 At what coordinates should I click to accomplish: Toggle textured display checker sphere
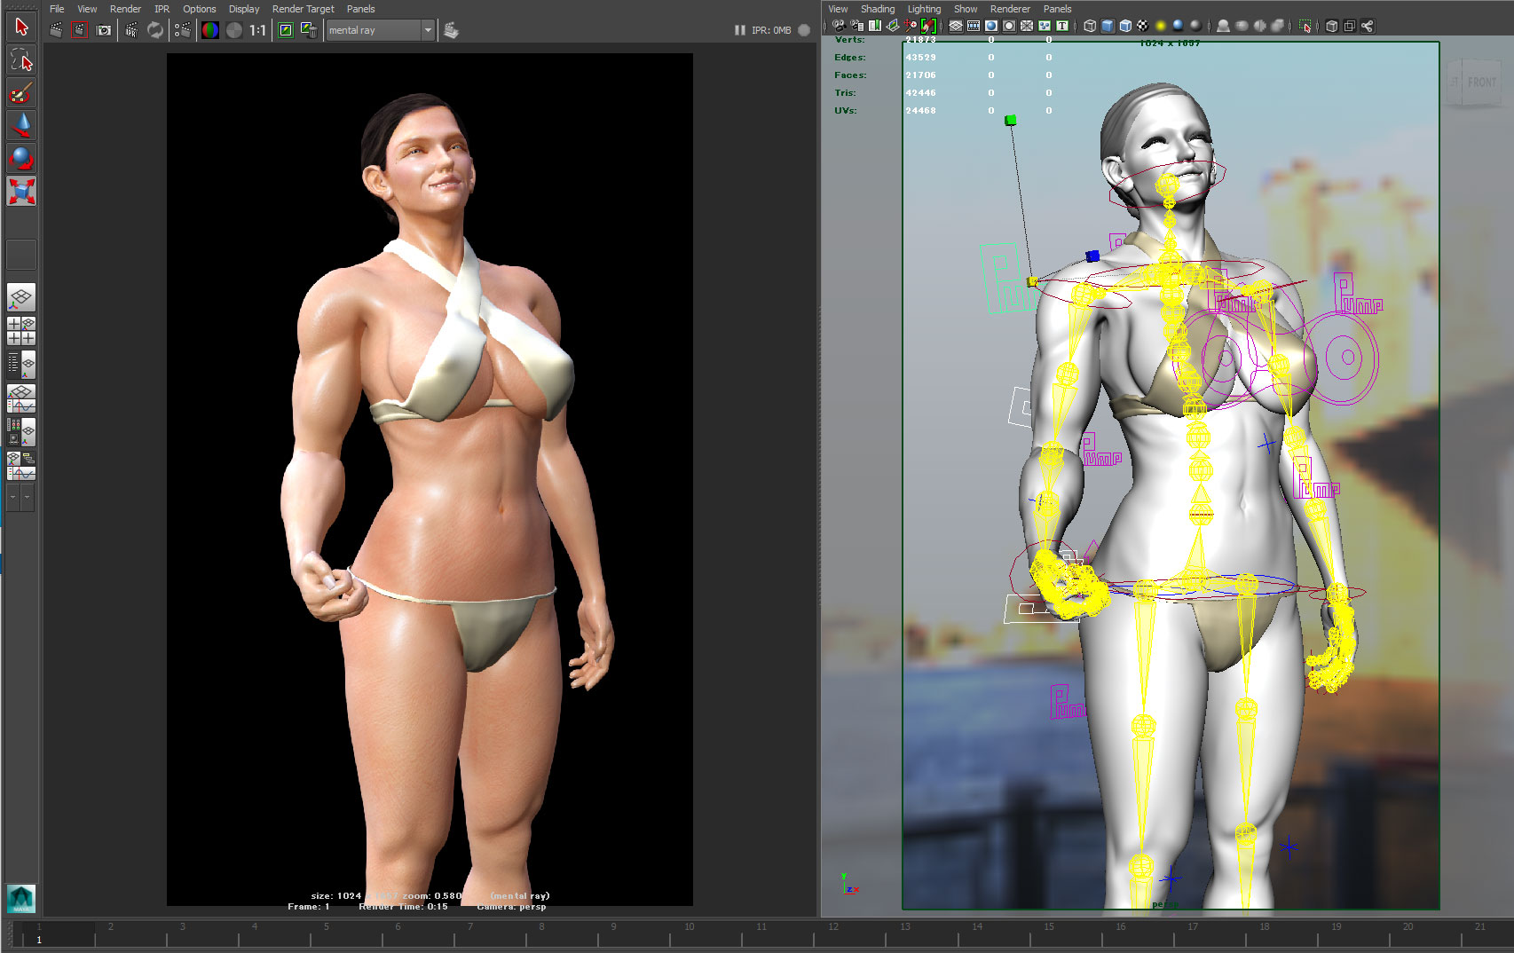pos(1143,26)
